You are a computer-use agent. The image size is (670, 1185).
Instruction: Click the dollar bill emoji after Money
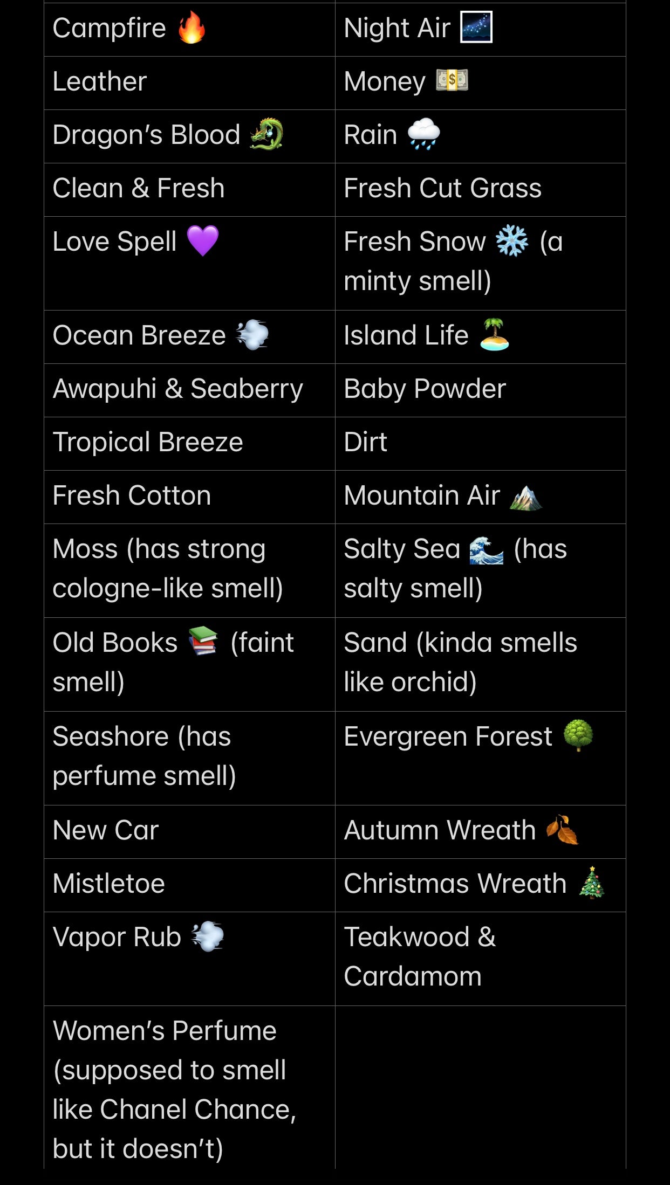(452, 81)
